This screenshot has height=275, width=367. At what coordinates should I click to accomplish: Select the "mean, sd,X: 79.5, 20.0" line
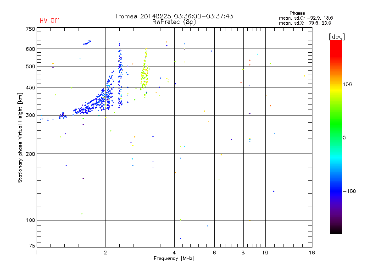[305, 23]
